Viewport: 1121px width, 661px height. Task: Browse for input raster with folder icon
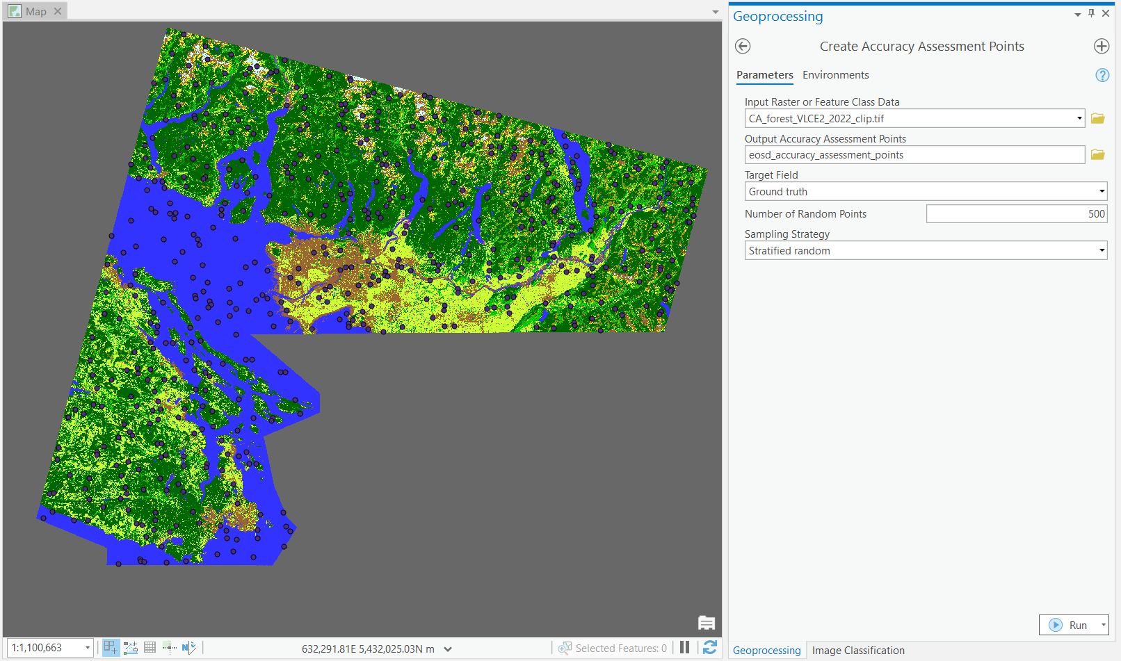click(x=1097, y=119)
